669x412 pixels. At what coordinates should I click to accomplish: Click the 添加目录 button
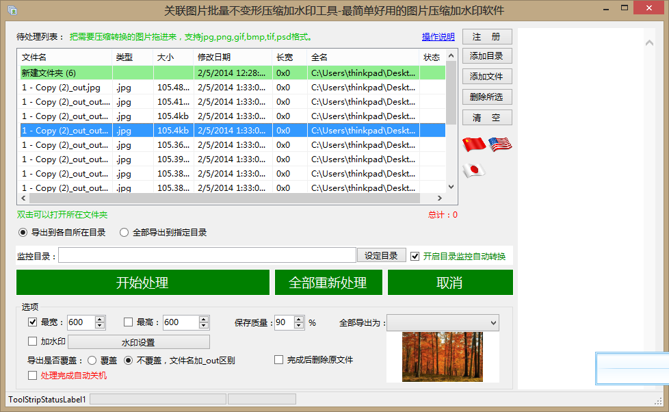pos(487,56)
